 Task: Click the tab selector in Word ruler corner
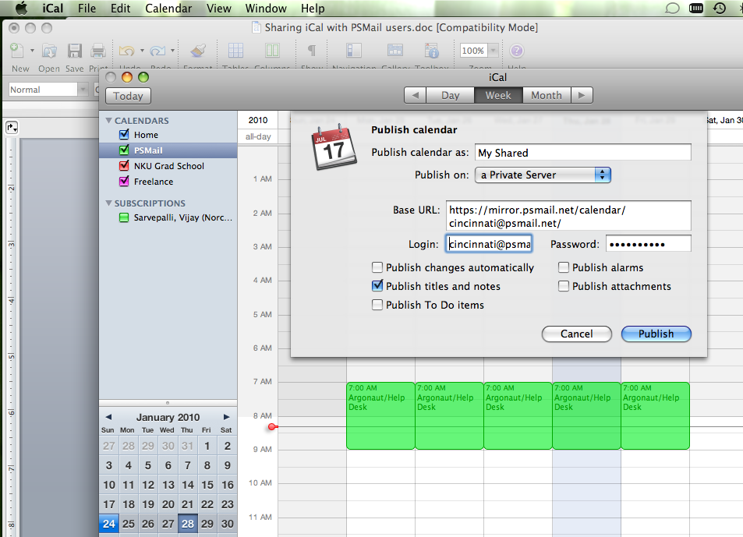[x=12, y=127]
